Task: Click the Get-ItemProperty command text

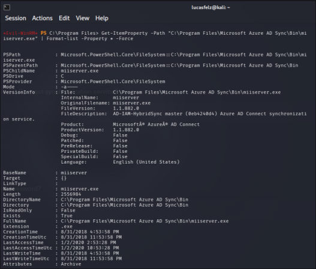Action: (x=124, y=33)
